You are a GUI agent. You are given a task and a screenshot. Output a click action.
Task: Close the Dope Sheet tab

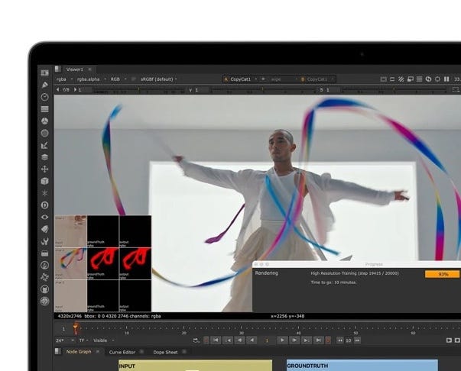(x=184, y=352)
